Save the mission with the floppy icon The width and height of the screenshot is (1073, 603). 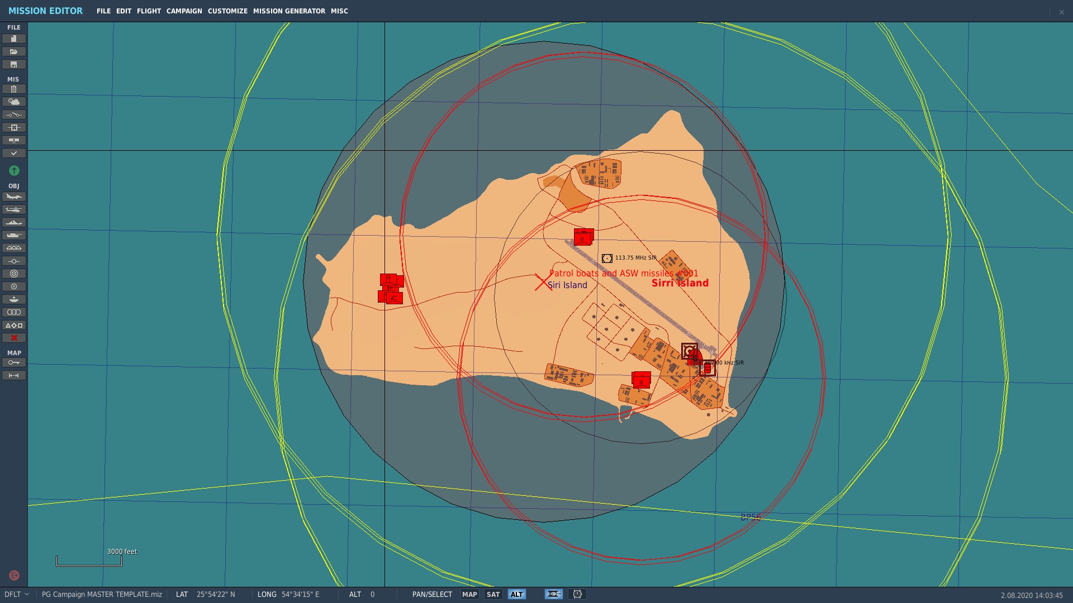tap(14, 64)
